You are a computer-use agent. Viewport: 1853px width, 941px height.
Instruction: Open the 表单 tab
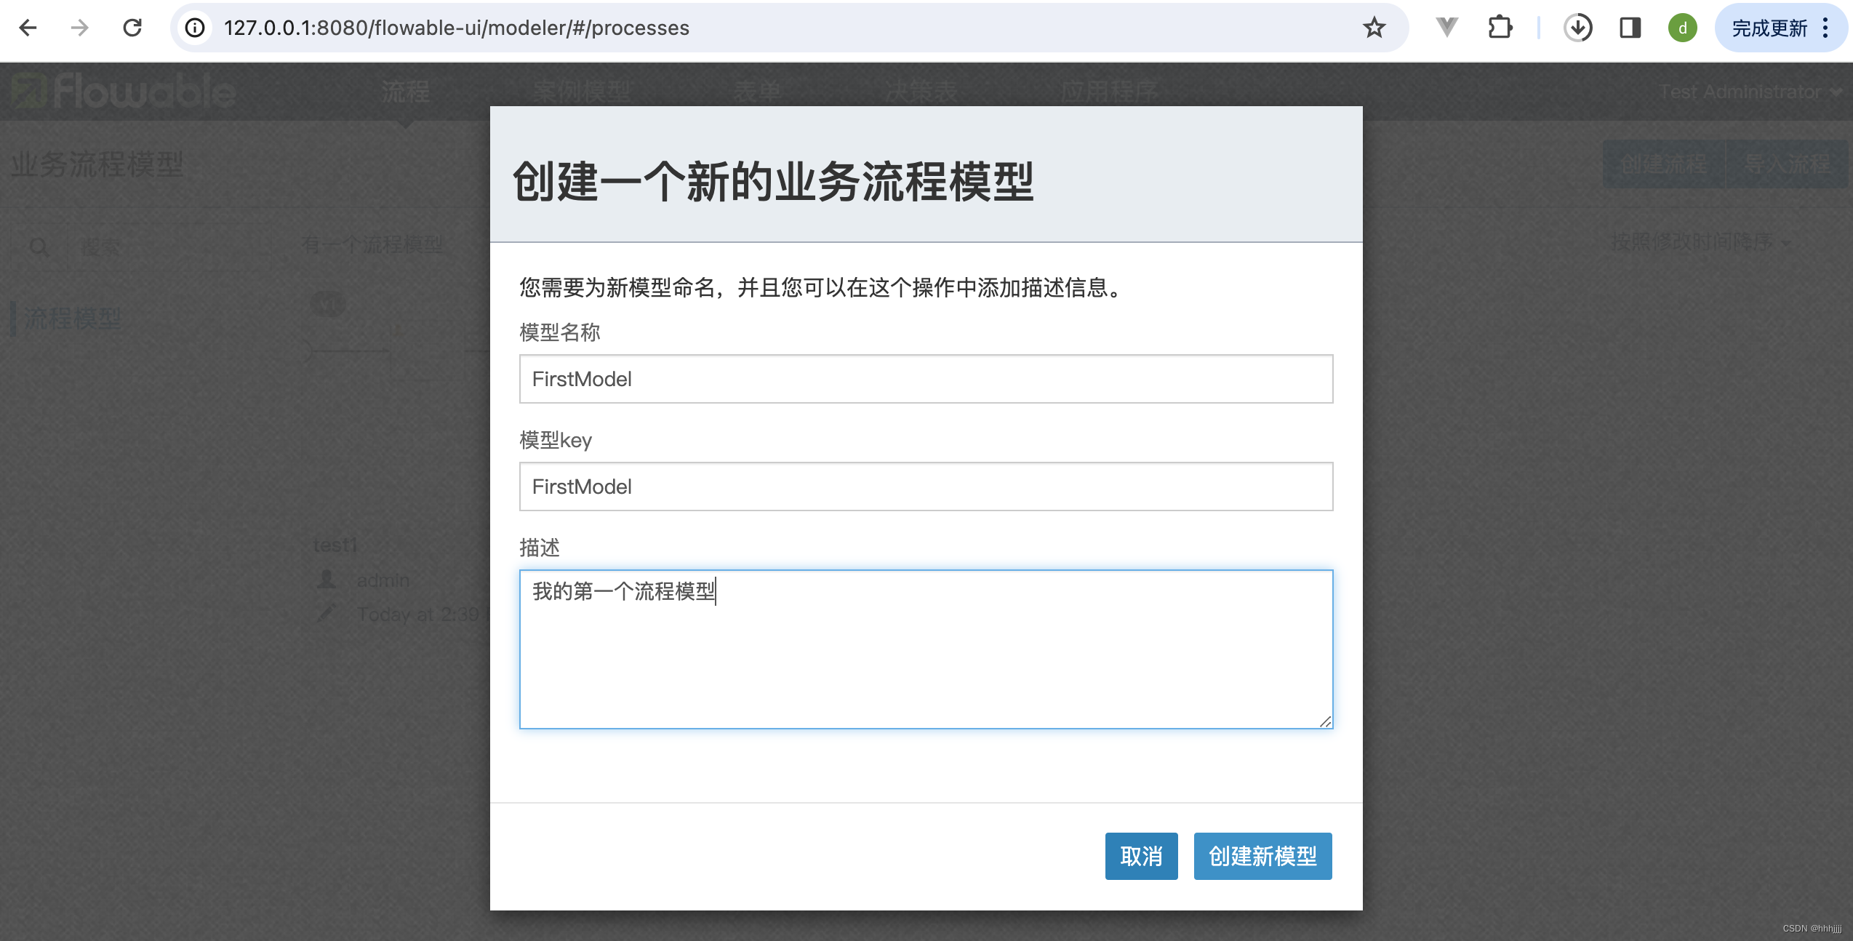pyautogui.click(x=756, y=92)
